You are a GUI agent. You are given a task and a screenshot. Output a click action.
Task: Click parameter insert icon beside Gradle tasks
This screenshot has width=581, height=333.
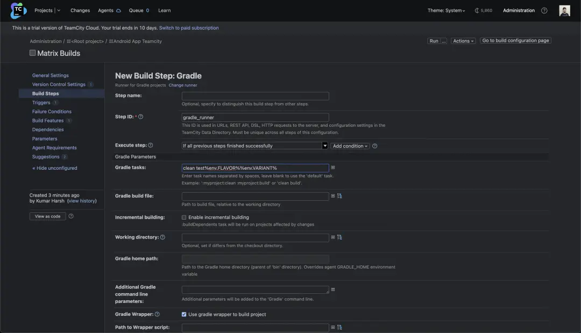(x=333, y=168)
